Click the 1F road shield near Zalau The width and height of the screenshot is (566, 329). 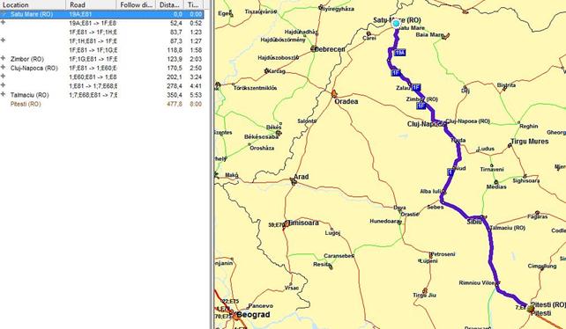[x=416, y=87]
